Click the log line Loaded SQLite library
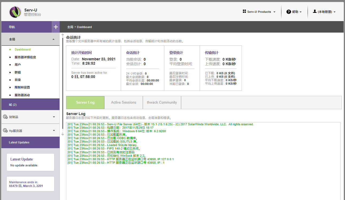Viewport: 345px width, 200px height. (102, 145)
